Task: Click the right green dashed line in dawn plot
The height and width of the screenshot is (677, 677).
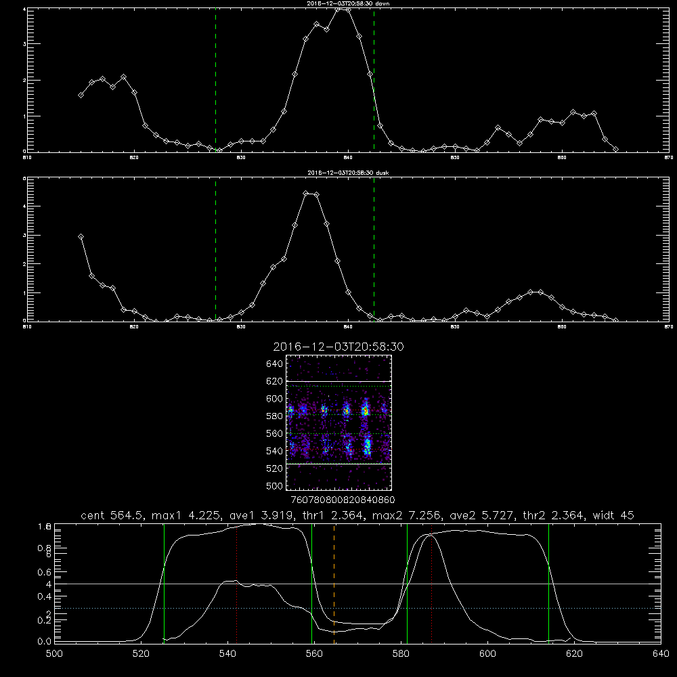Action: (374, 80)
